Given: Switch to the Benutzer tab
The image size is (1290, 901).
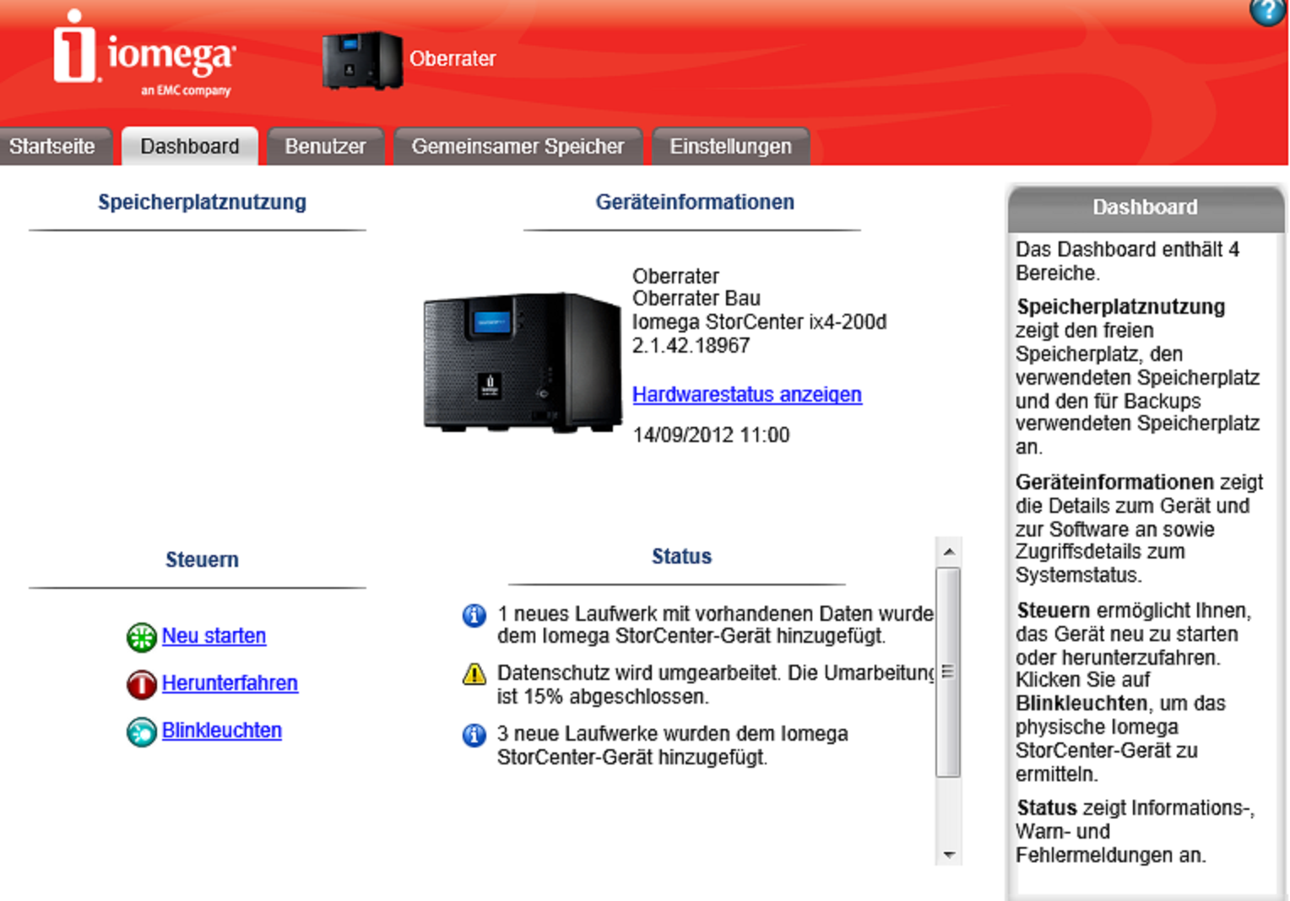Looking at the screenshot, I should click(x=326, y=146).
